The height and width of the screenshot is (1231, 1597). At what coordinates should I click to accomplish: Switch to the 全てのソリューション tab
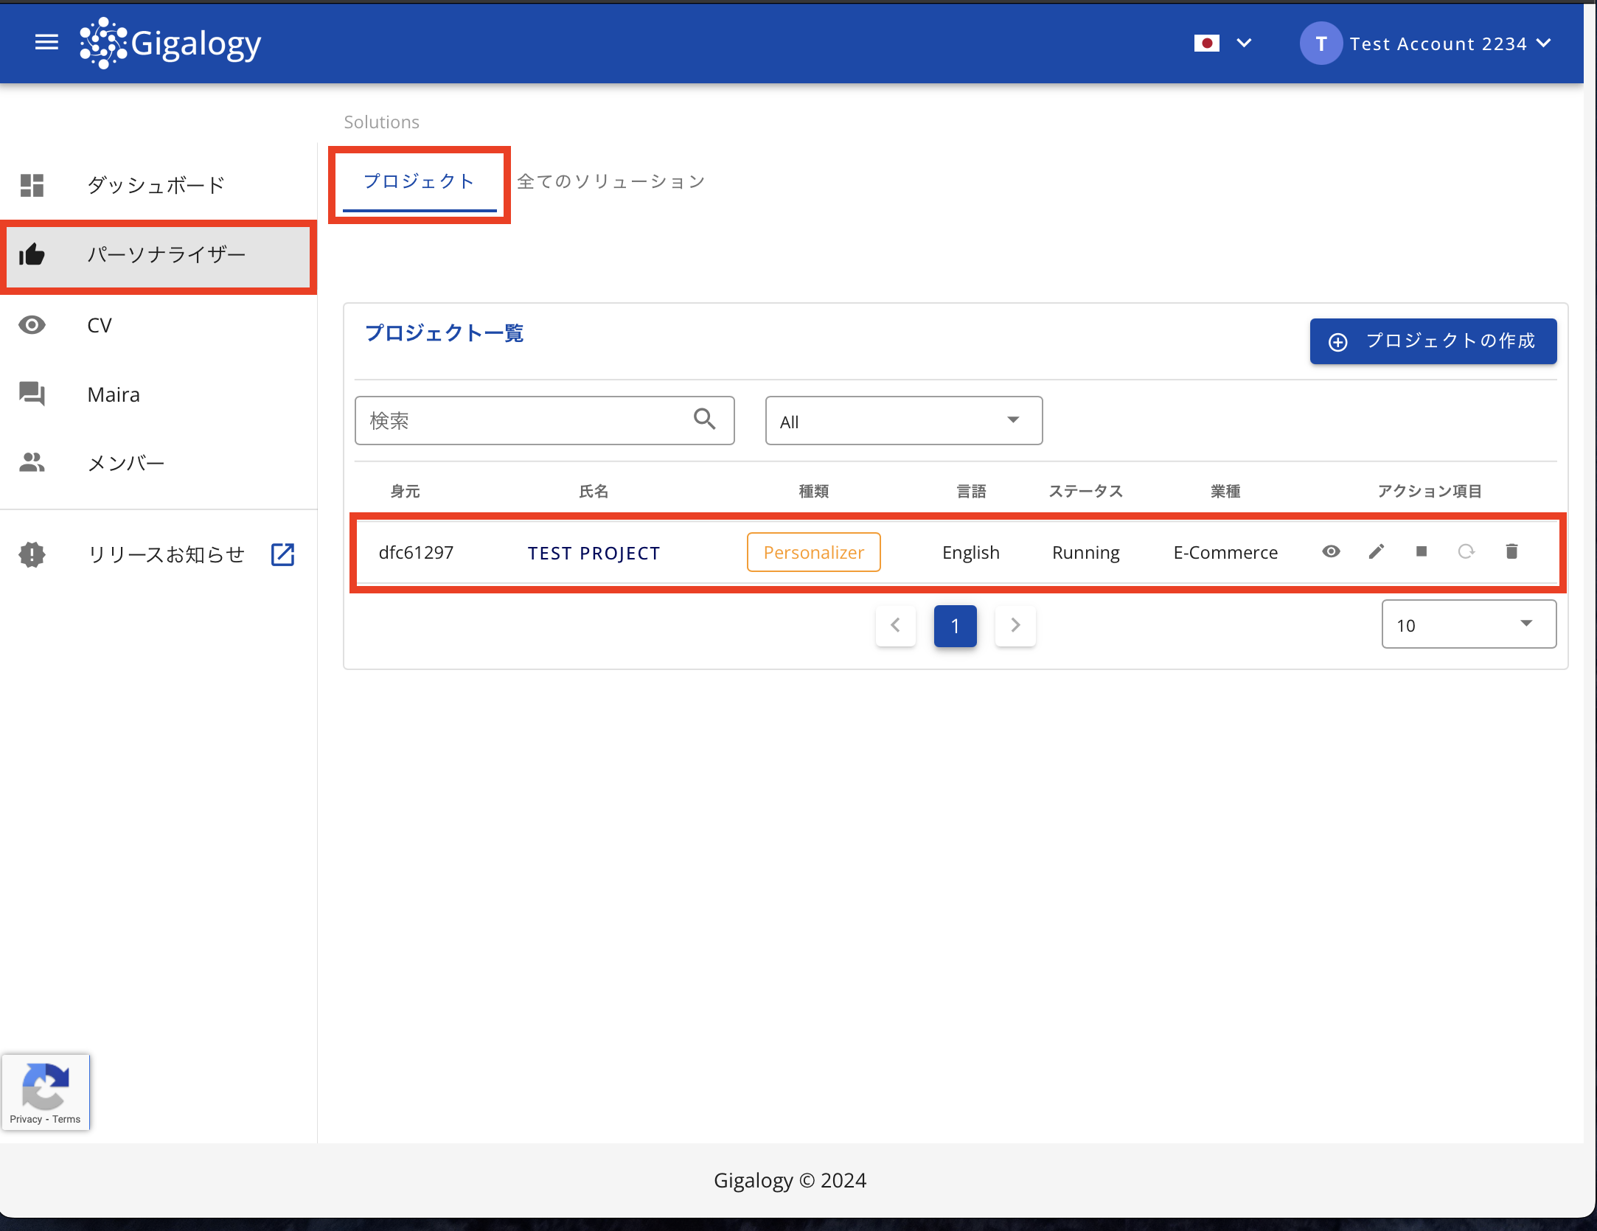(x=610, y=181)
